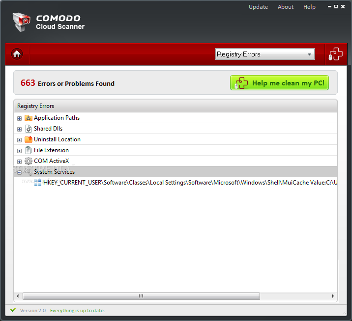Click the Version 2.0 status text
The height and width of the screenshot is (321, 352).
[x=33, y=311]
